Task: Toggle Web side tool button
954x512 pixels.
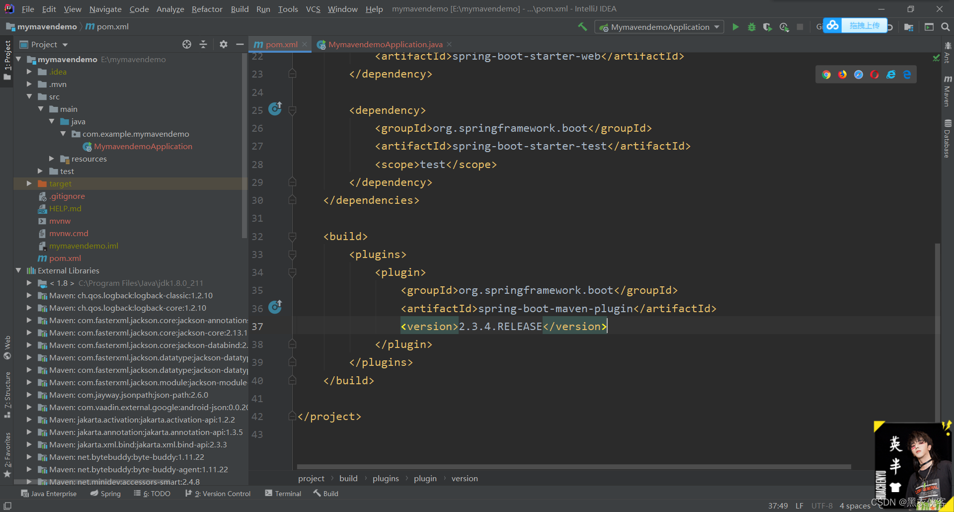Action: pyautogui.click(x=7, y=347)
